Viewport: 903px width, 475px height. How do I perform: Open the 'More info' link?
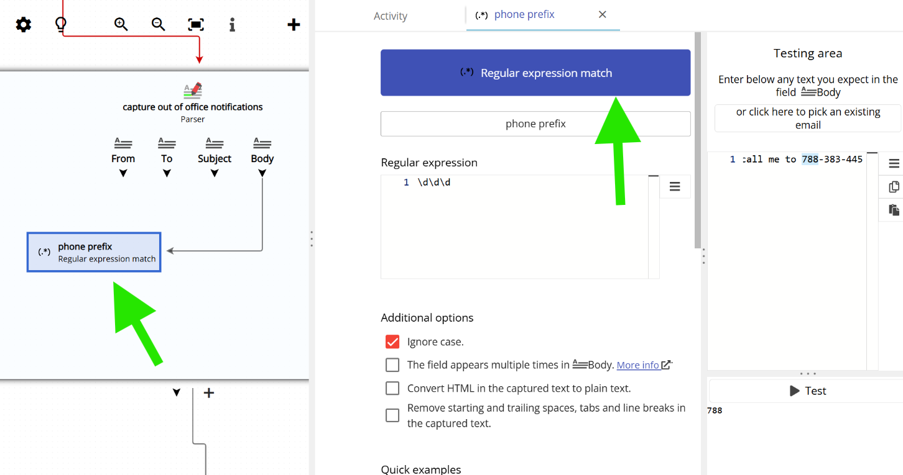639,365
